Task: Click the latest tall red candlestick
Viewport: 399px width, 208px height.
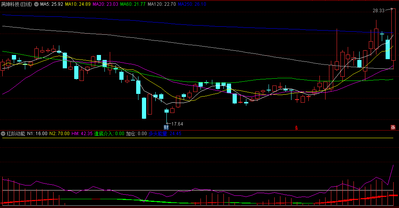Action: pyautogui.click(x=393, y=35)
